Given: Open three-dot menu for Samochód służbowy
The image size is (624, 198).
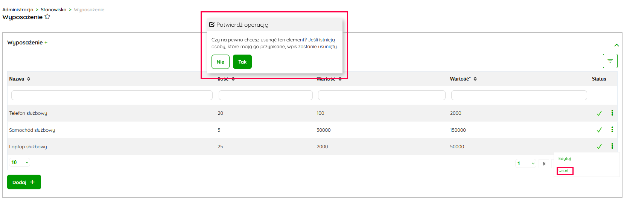Looking at the screenshot, I should 612,129.
